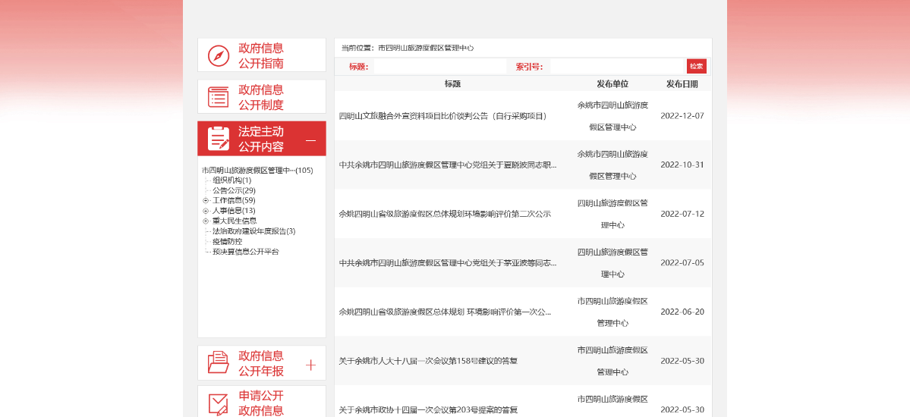The width and height of the screenshot is (910, 417).
Task: Click date cell 2022-07-05
Action: coord(682,263)
